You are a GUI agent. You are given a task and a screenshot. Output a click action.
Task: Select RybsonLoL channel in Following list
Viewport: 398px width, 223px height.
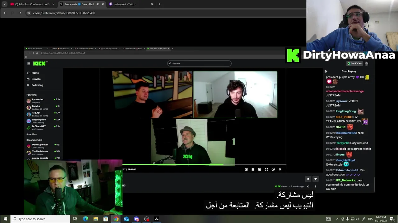click(x=43, y=101)
